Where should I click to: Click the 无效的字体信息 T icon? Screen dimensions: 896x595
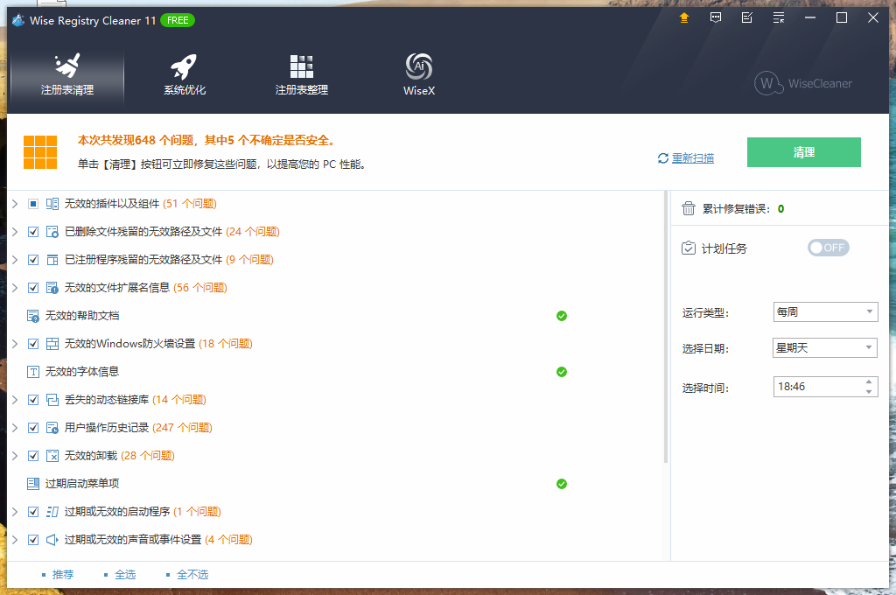[x=33, y=372]
